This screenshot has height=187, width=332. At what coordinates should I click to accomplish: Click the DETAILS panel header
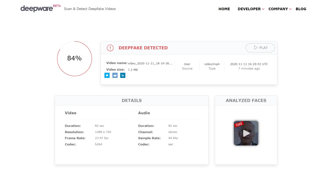(x=132, y=101)
